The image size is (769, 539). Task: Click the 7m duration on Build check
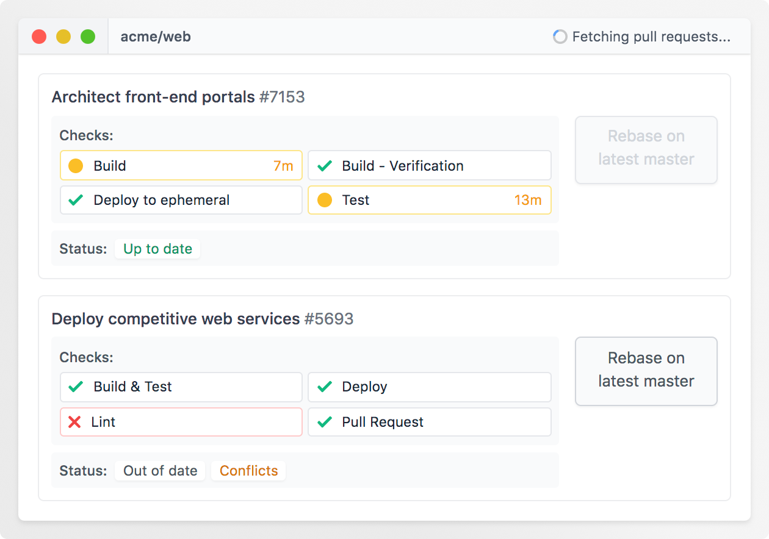283,166
